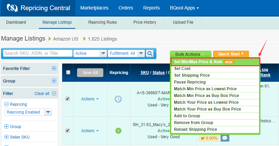
Task: Select Match Your Price as Lowest Price
Action: coord(215,102)
